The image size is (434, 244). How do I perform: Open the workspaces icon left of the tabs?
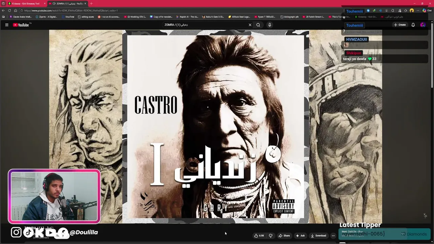(x=3, y=3)
